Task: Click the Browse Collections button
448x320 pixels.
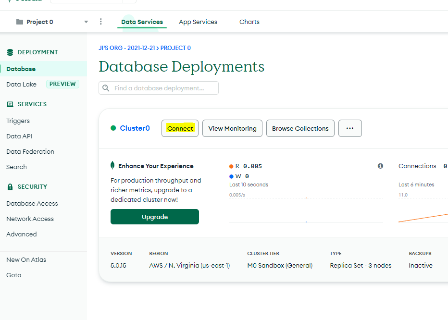Action: pos(300,128)
